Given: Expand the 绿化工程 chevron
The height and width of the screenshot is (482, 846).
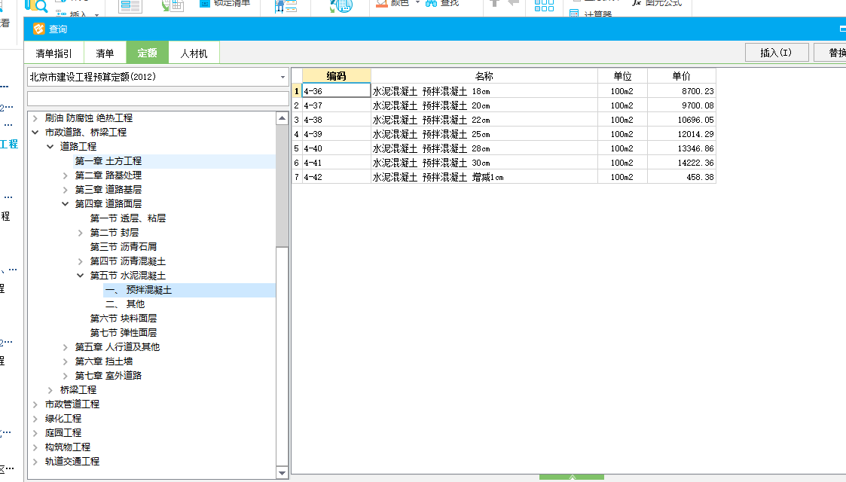Looking at the screenshot, I should tap(35, 419).
